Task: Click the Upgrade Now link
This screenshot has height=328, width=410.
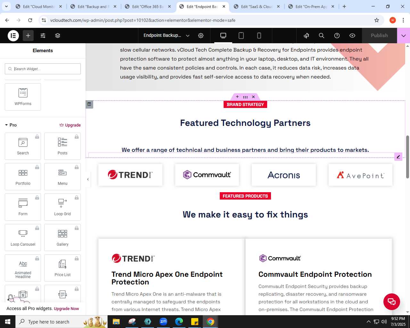Action: (66, 309)
